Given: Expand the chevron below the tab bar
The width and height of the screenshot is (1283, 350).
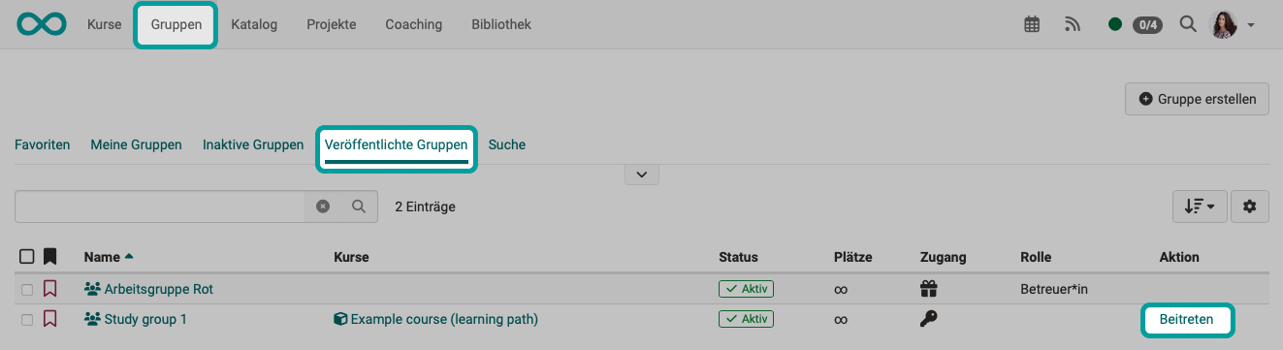Looking at the screenshot, I should (642, 175).
